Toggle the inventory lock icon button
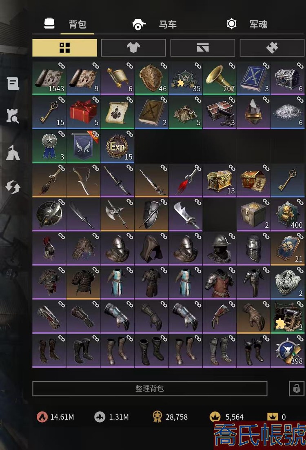Image resolution: width=306 pixels, height=450 pixels. 297,388
